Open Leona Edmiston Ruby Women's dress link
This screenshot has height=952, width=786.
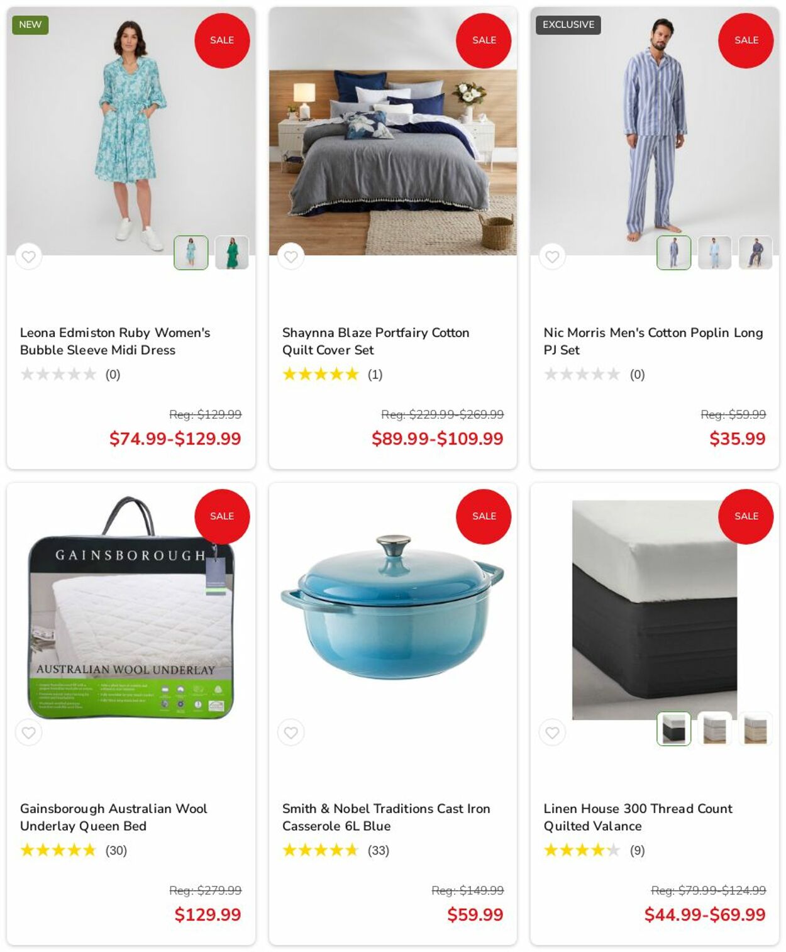115,341
